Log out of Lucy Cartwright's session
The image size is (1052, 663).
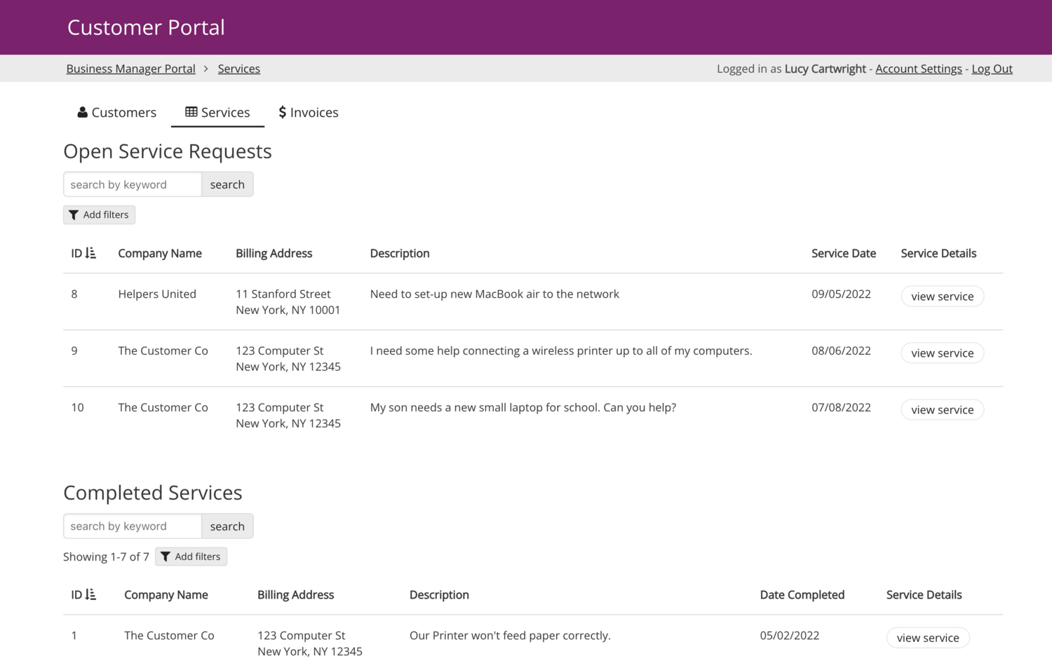coord(992,68)
